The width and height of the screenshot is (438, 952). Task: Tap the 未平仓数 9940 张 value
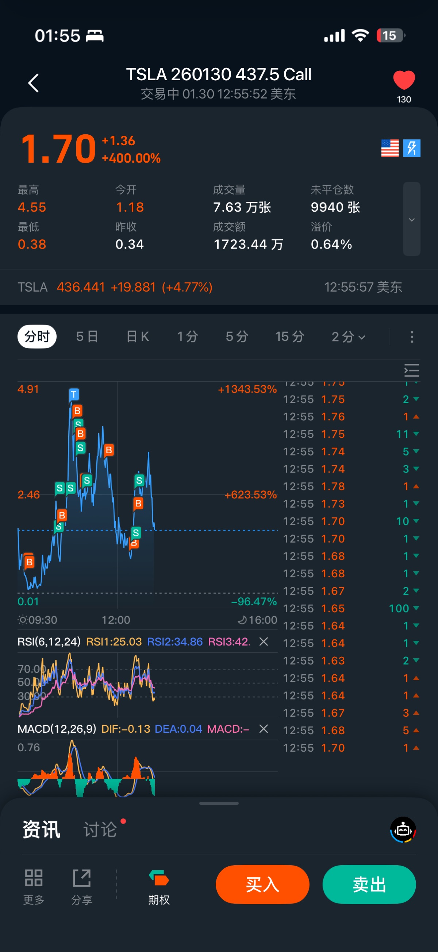click(335, 207)
